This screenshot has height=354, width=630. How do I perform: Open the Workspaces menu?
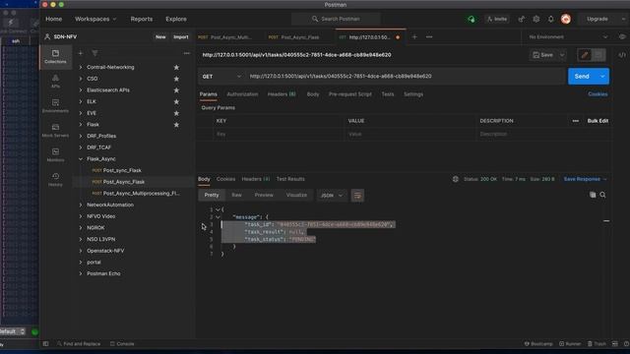[x=95, y=19]
